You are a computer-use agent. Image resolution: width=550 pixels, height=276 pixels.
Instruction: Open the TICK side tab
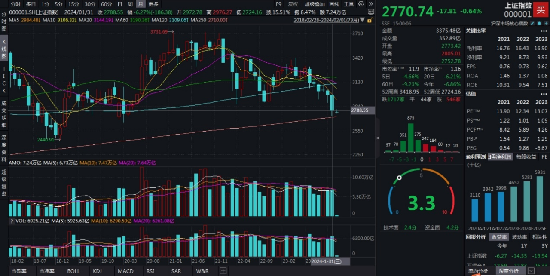(4, 80)
